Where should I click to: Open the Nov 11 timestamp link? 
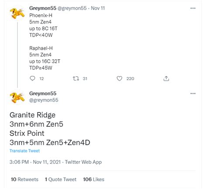click(x=98, y=8)
